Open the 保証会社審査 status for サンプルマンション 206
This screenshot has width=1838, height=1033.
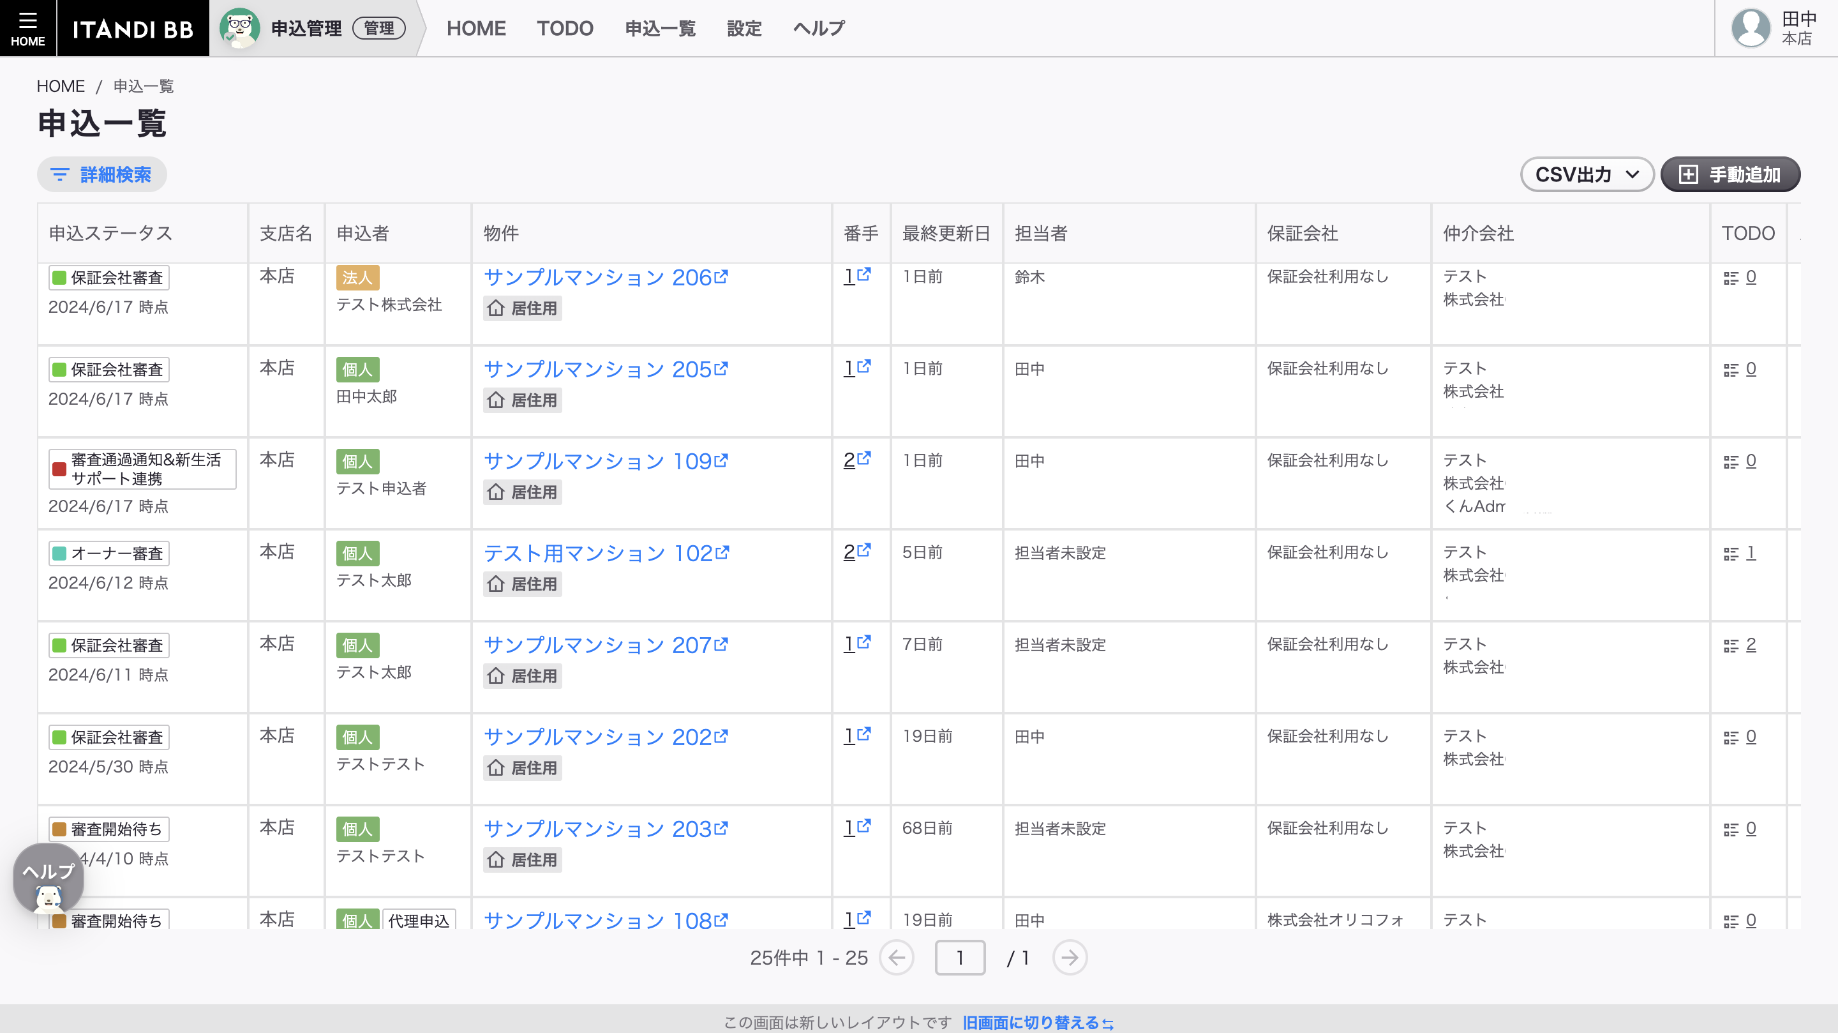[109, 278]
